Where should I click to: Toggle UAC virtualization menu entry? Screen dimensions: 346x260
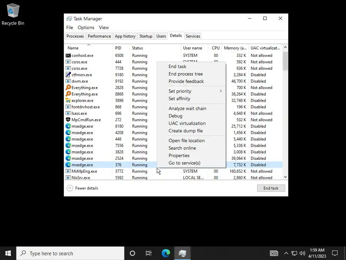click(191, 123)
